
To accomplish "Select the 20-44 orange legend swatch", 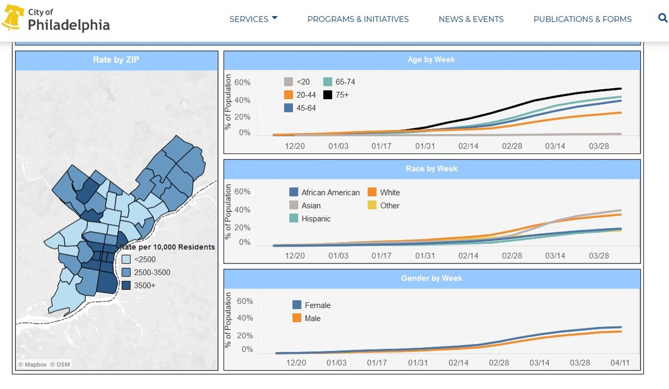I will (x=289, y=95).
